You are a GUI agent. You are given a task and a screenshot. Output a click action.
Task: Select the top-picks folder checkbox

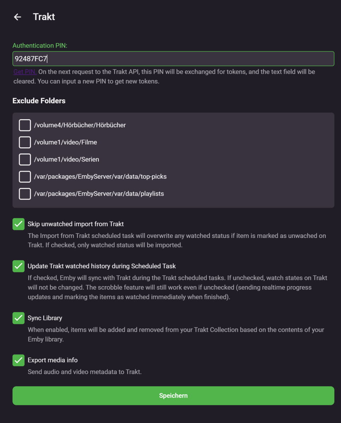point(25,177)
